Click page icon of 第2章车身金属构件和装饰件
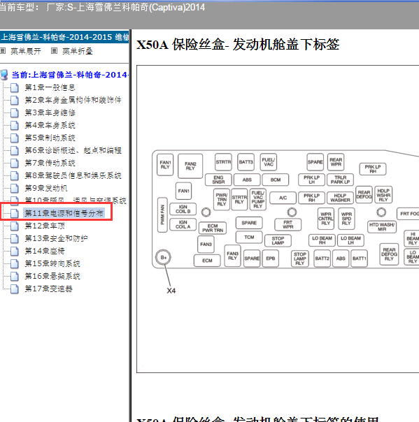 coord(15,100)
